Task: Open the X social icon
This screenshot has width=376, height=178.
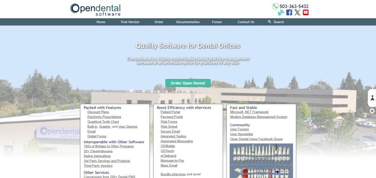Action: coord(297,12)
